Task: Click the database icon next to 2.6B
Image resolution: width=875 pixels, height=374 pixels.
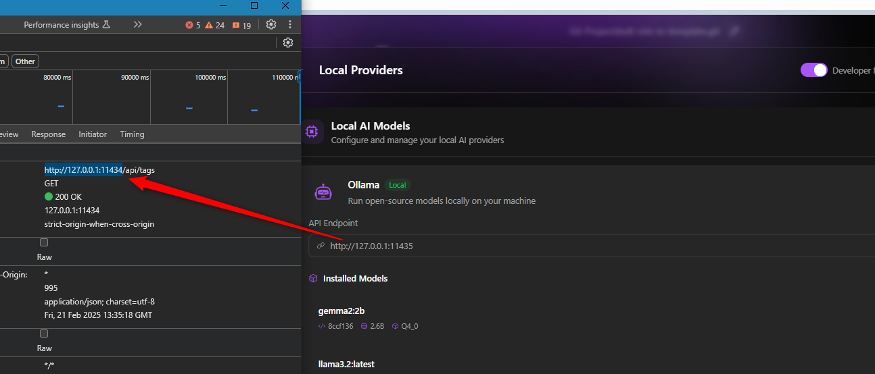Action: click(x=364, y=326)
